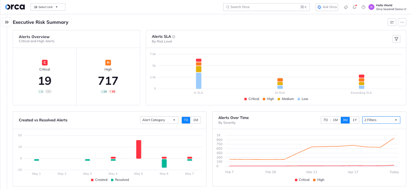Click the high down 14 change badge
Screen dimensions: 411x189
click(x=104, y=91)
